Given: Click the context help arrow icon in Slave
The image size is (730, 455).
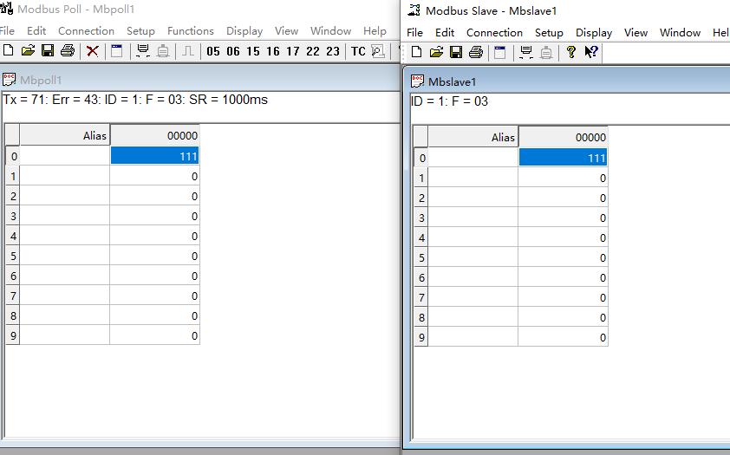Looking at the screenshot, I should pos(591,52).
